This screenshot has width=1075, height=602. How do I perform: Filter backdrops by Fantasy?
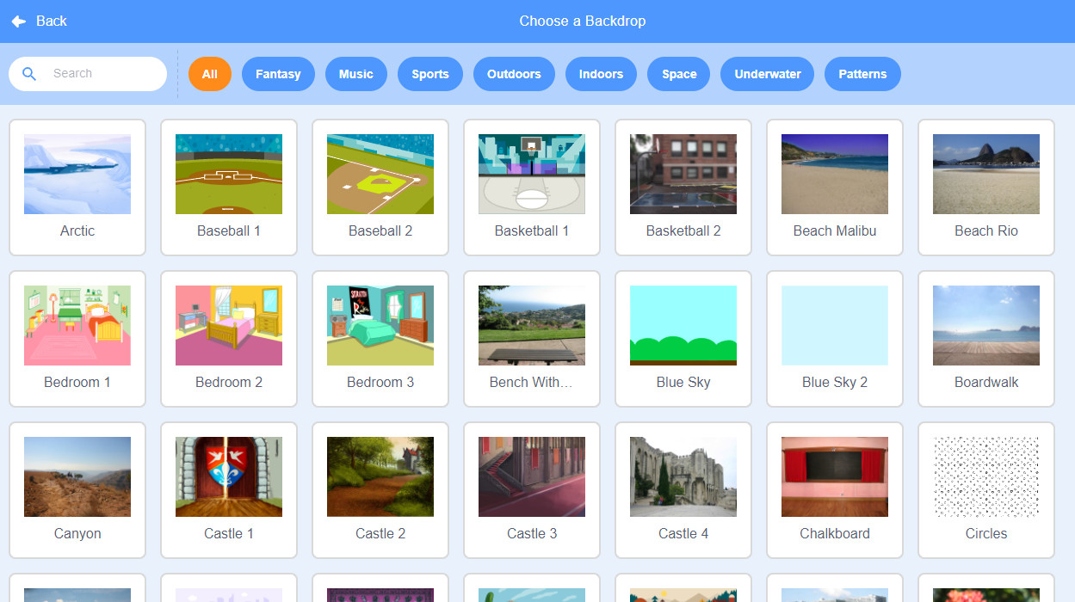(278, 74)
